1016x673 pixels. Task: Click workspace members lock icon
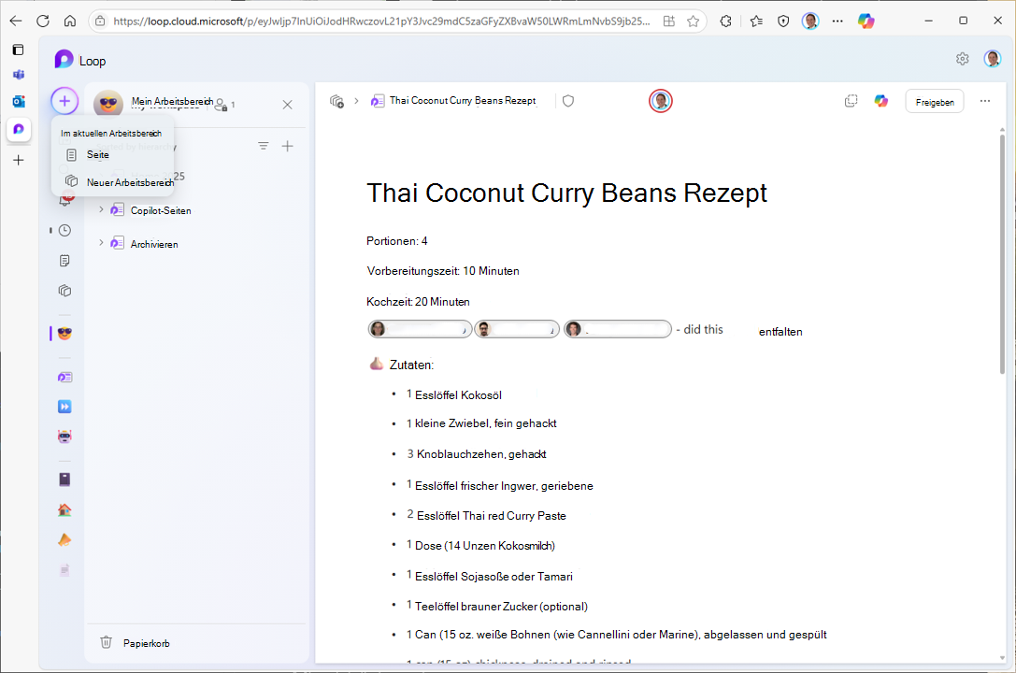click(222, 105)
